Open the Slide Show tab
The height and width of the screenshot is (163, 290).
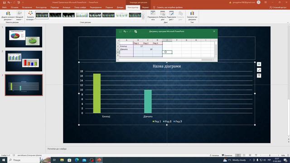(80, 7)
